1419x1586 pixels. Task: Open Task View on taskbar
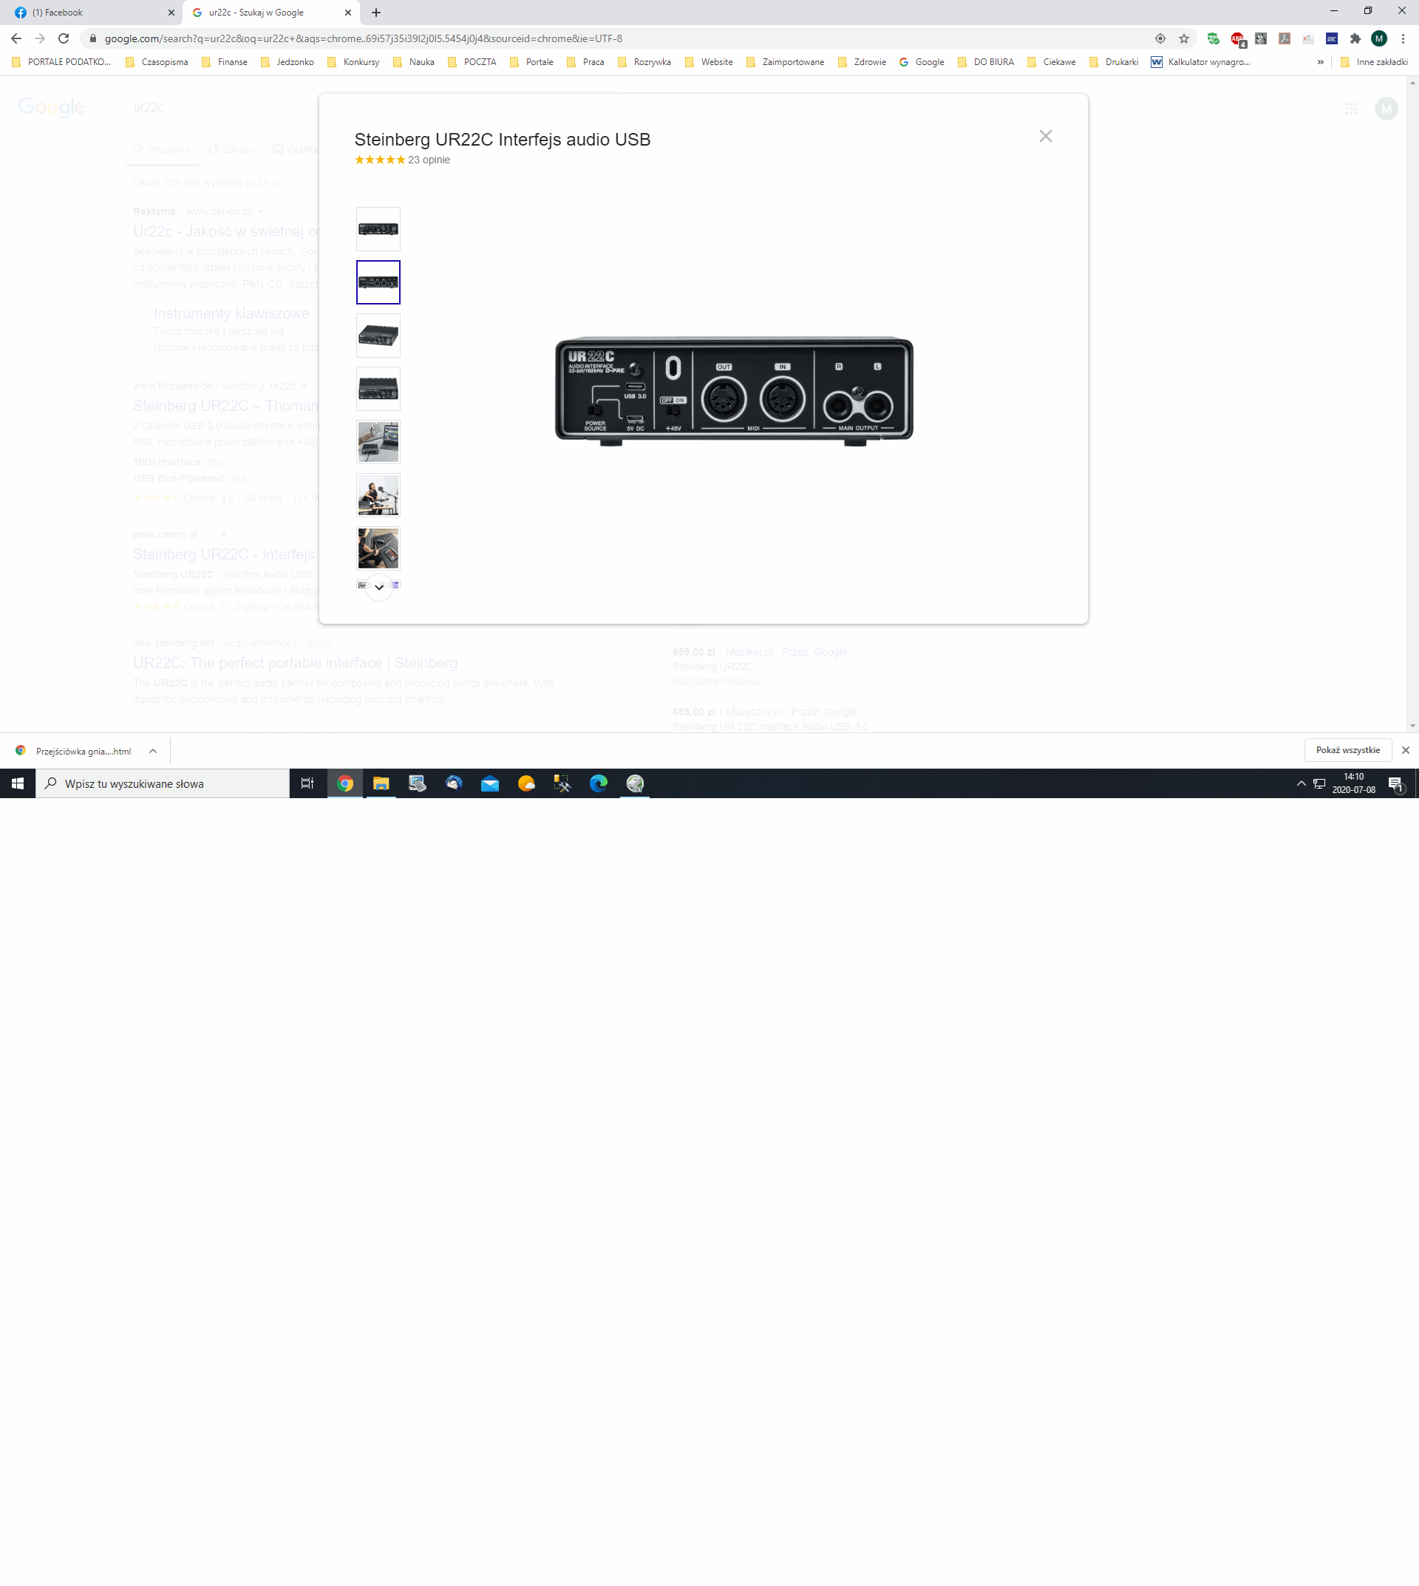[x=307, y=783]
